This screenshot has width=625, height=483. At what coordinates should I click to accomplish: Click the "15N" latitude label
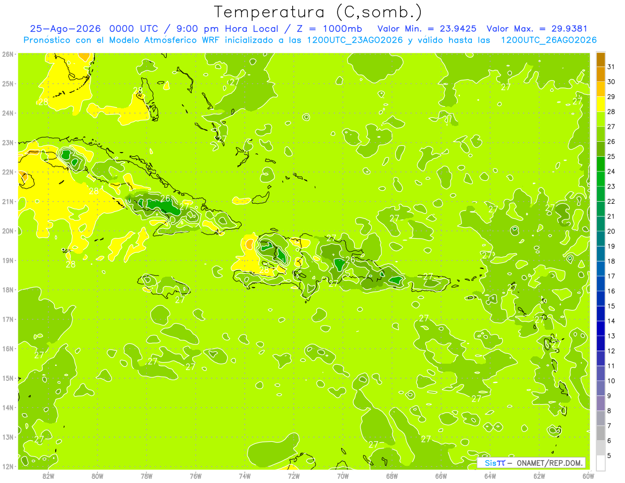coord(8,378)
